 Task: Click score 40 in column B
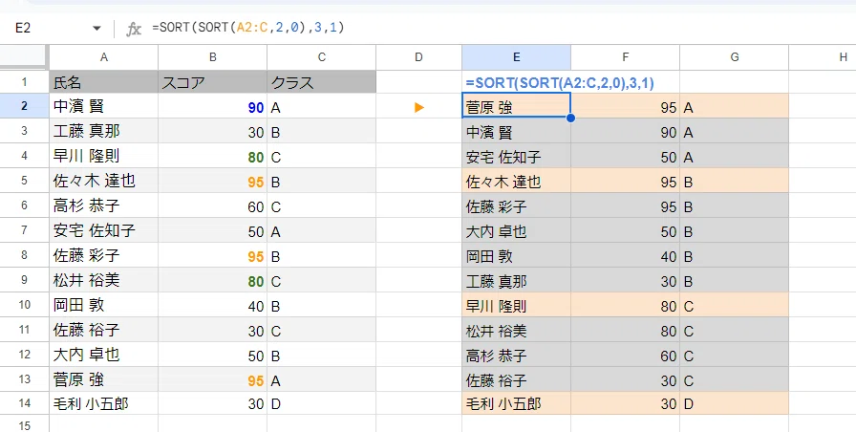255,307
